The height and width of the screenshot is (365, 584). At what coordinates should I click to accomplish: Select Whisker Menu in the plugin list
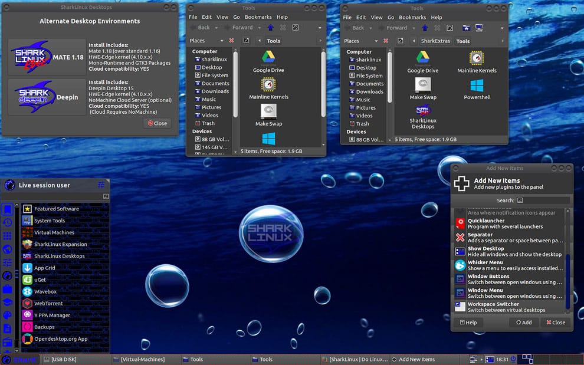pyautogui.click(x=508, y=265)
